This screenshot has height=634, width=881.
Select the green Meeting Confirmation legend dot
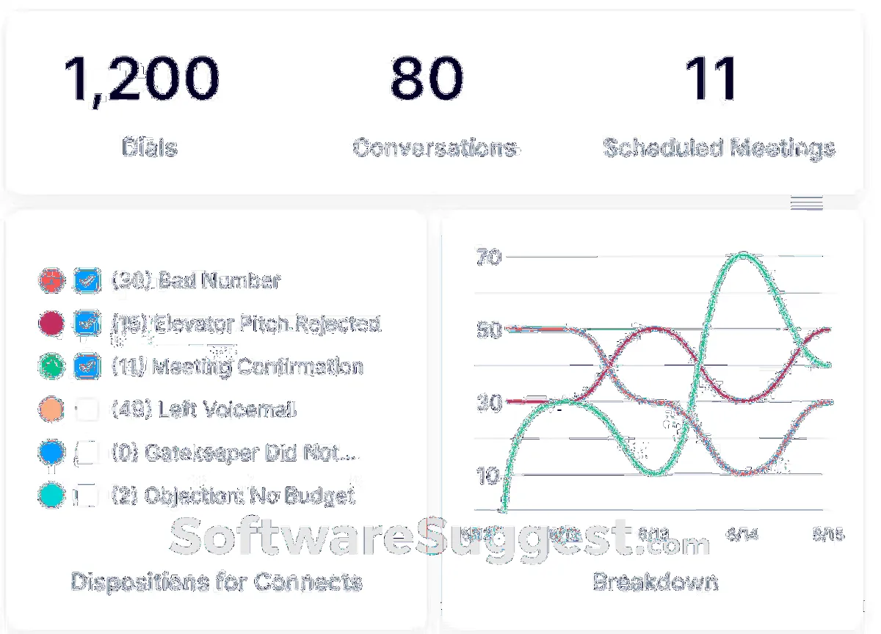51,366
